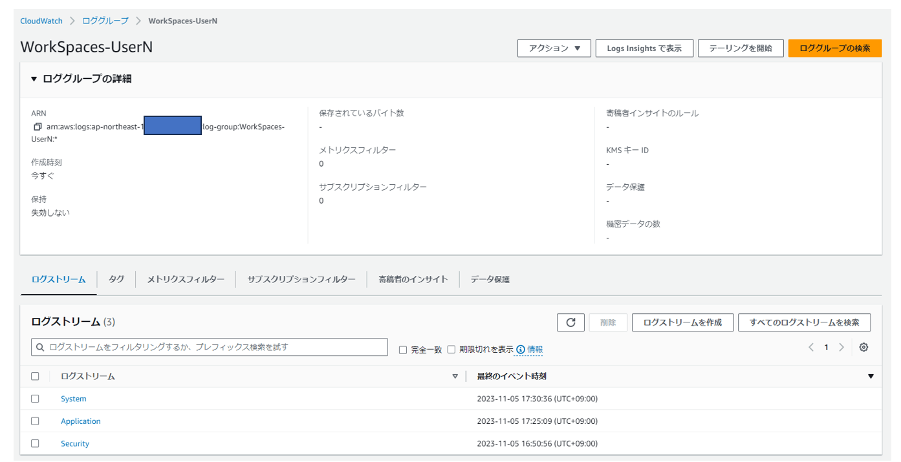Viewport: 901px width, 462px height.
Task: Open データ保護 tab
Action: pos(490,279)
